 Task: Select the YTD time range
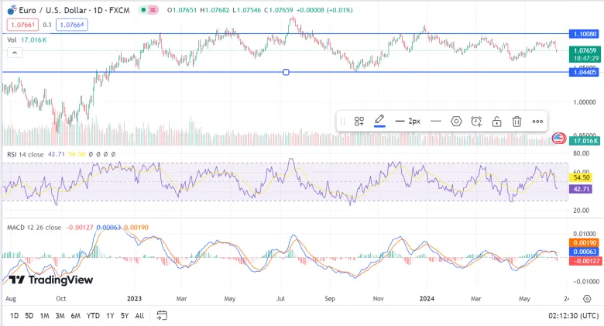click(x=93, y=316)
